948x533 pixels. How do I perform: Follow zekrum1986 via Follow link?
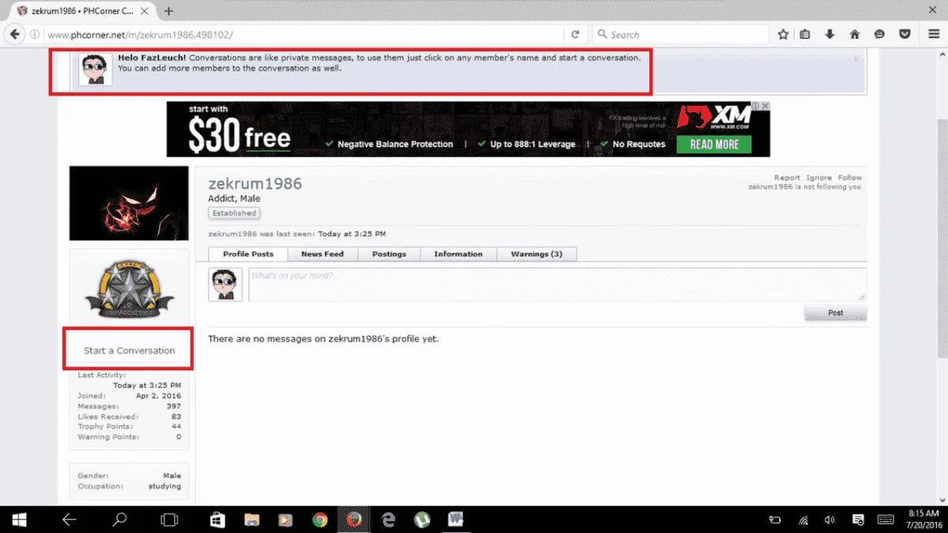coord(850,178)
